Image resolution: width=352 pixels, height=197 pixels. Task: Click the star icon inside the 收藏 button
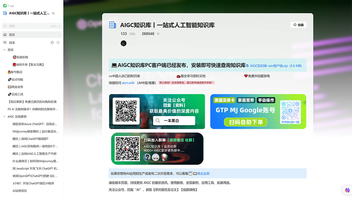coord(295,25)
